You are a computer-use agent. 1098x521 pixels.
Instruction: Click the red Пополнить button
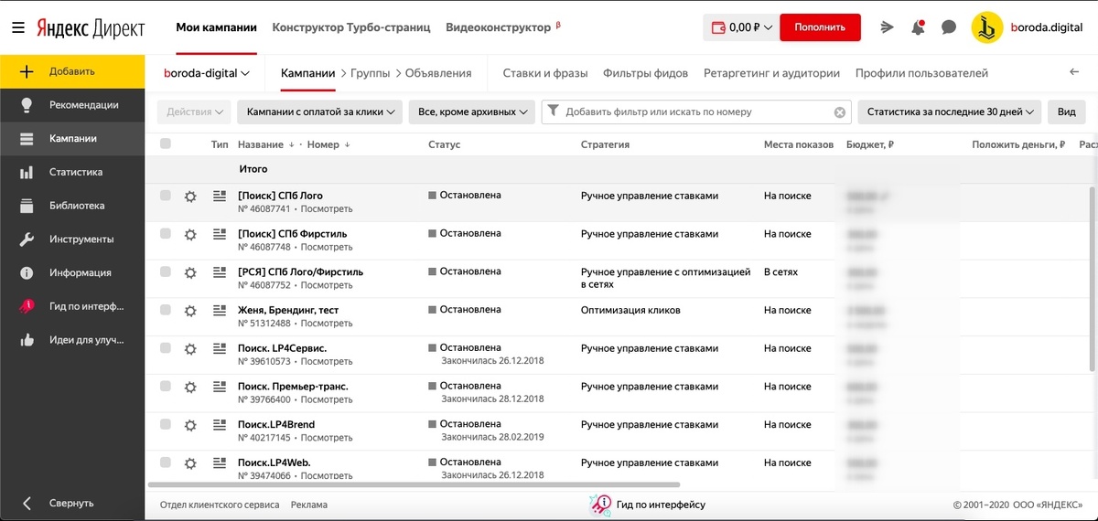(820, 27)
